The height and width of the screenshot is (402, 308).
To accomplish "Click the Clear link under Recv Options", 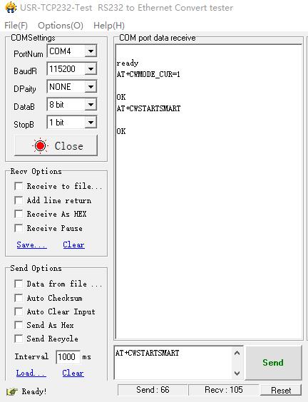I will pos(74,244).
